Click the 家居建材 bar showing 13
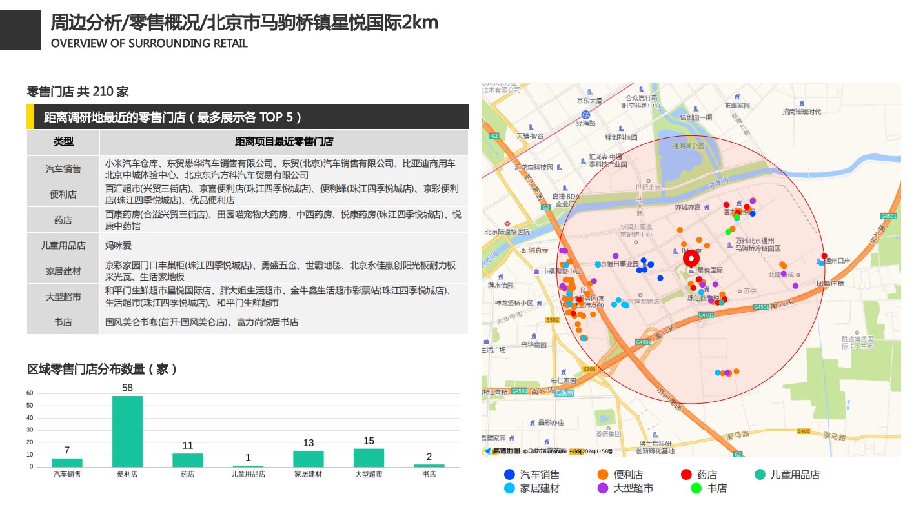The width and height of the screenshot is (914, 505). coord(309,459)
